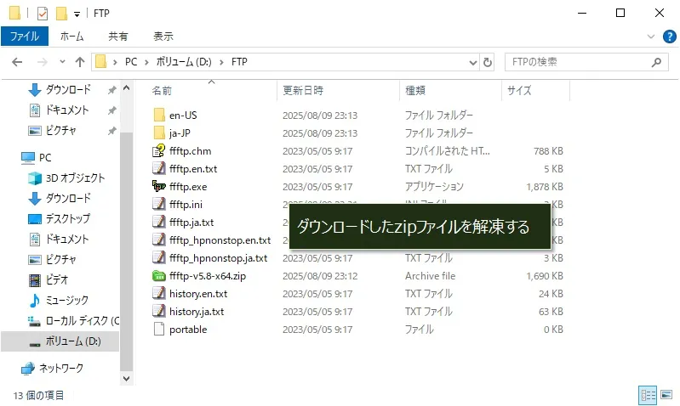
Task: Open the 表示 ribbon tab
Action: (163, 37)
